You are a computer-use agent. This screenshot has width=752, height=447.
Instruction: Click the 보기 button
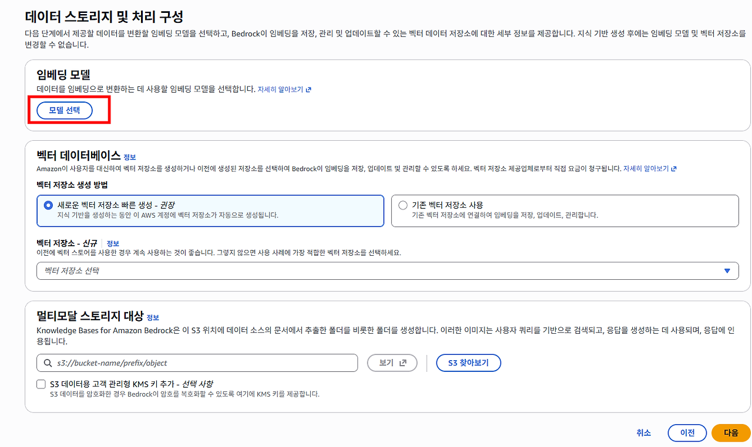pyautogui.click(x=392, y=363)
